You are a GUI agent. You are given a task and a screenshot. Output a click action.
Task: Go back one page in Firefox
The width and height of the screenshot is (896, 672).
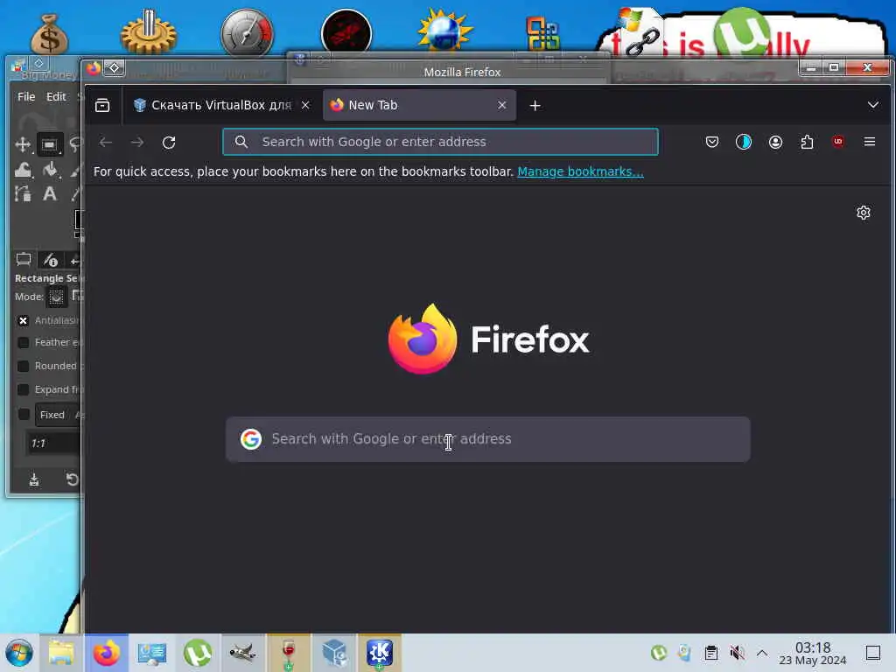click(106, 143)
